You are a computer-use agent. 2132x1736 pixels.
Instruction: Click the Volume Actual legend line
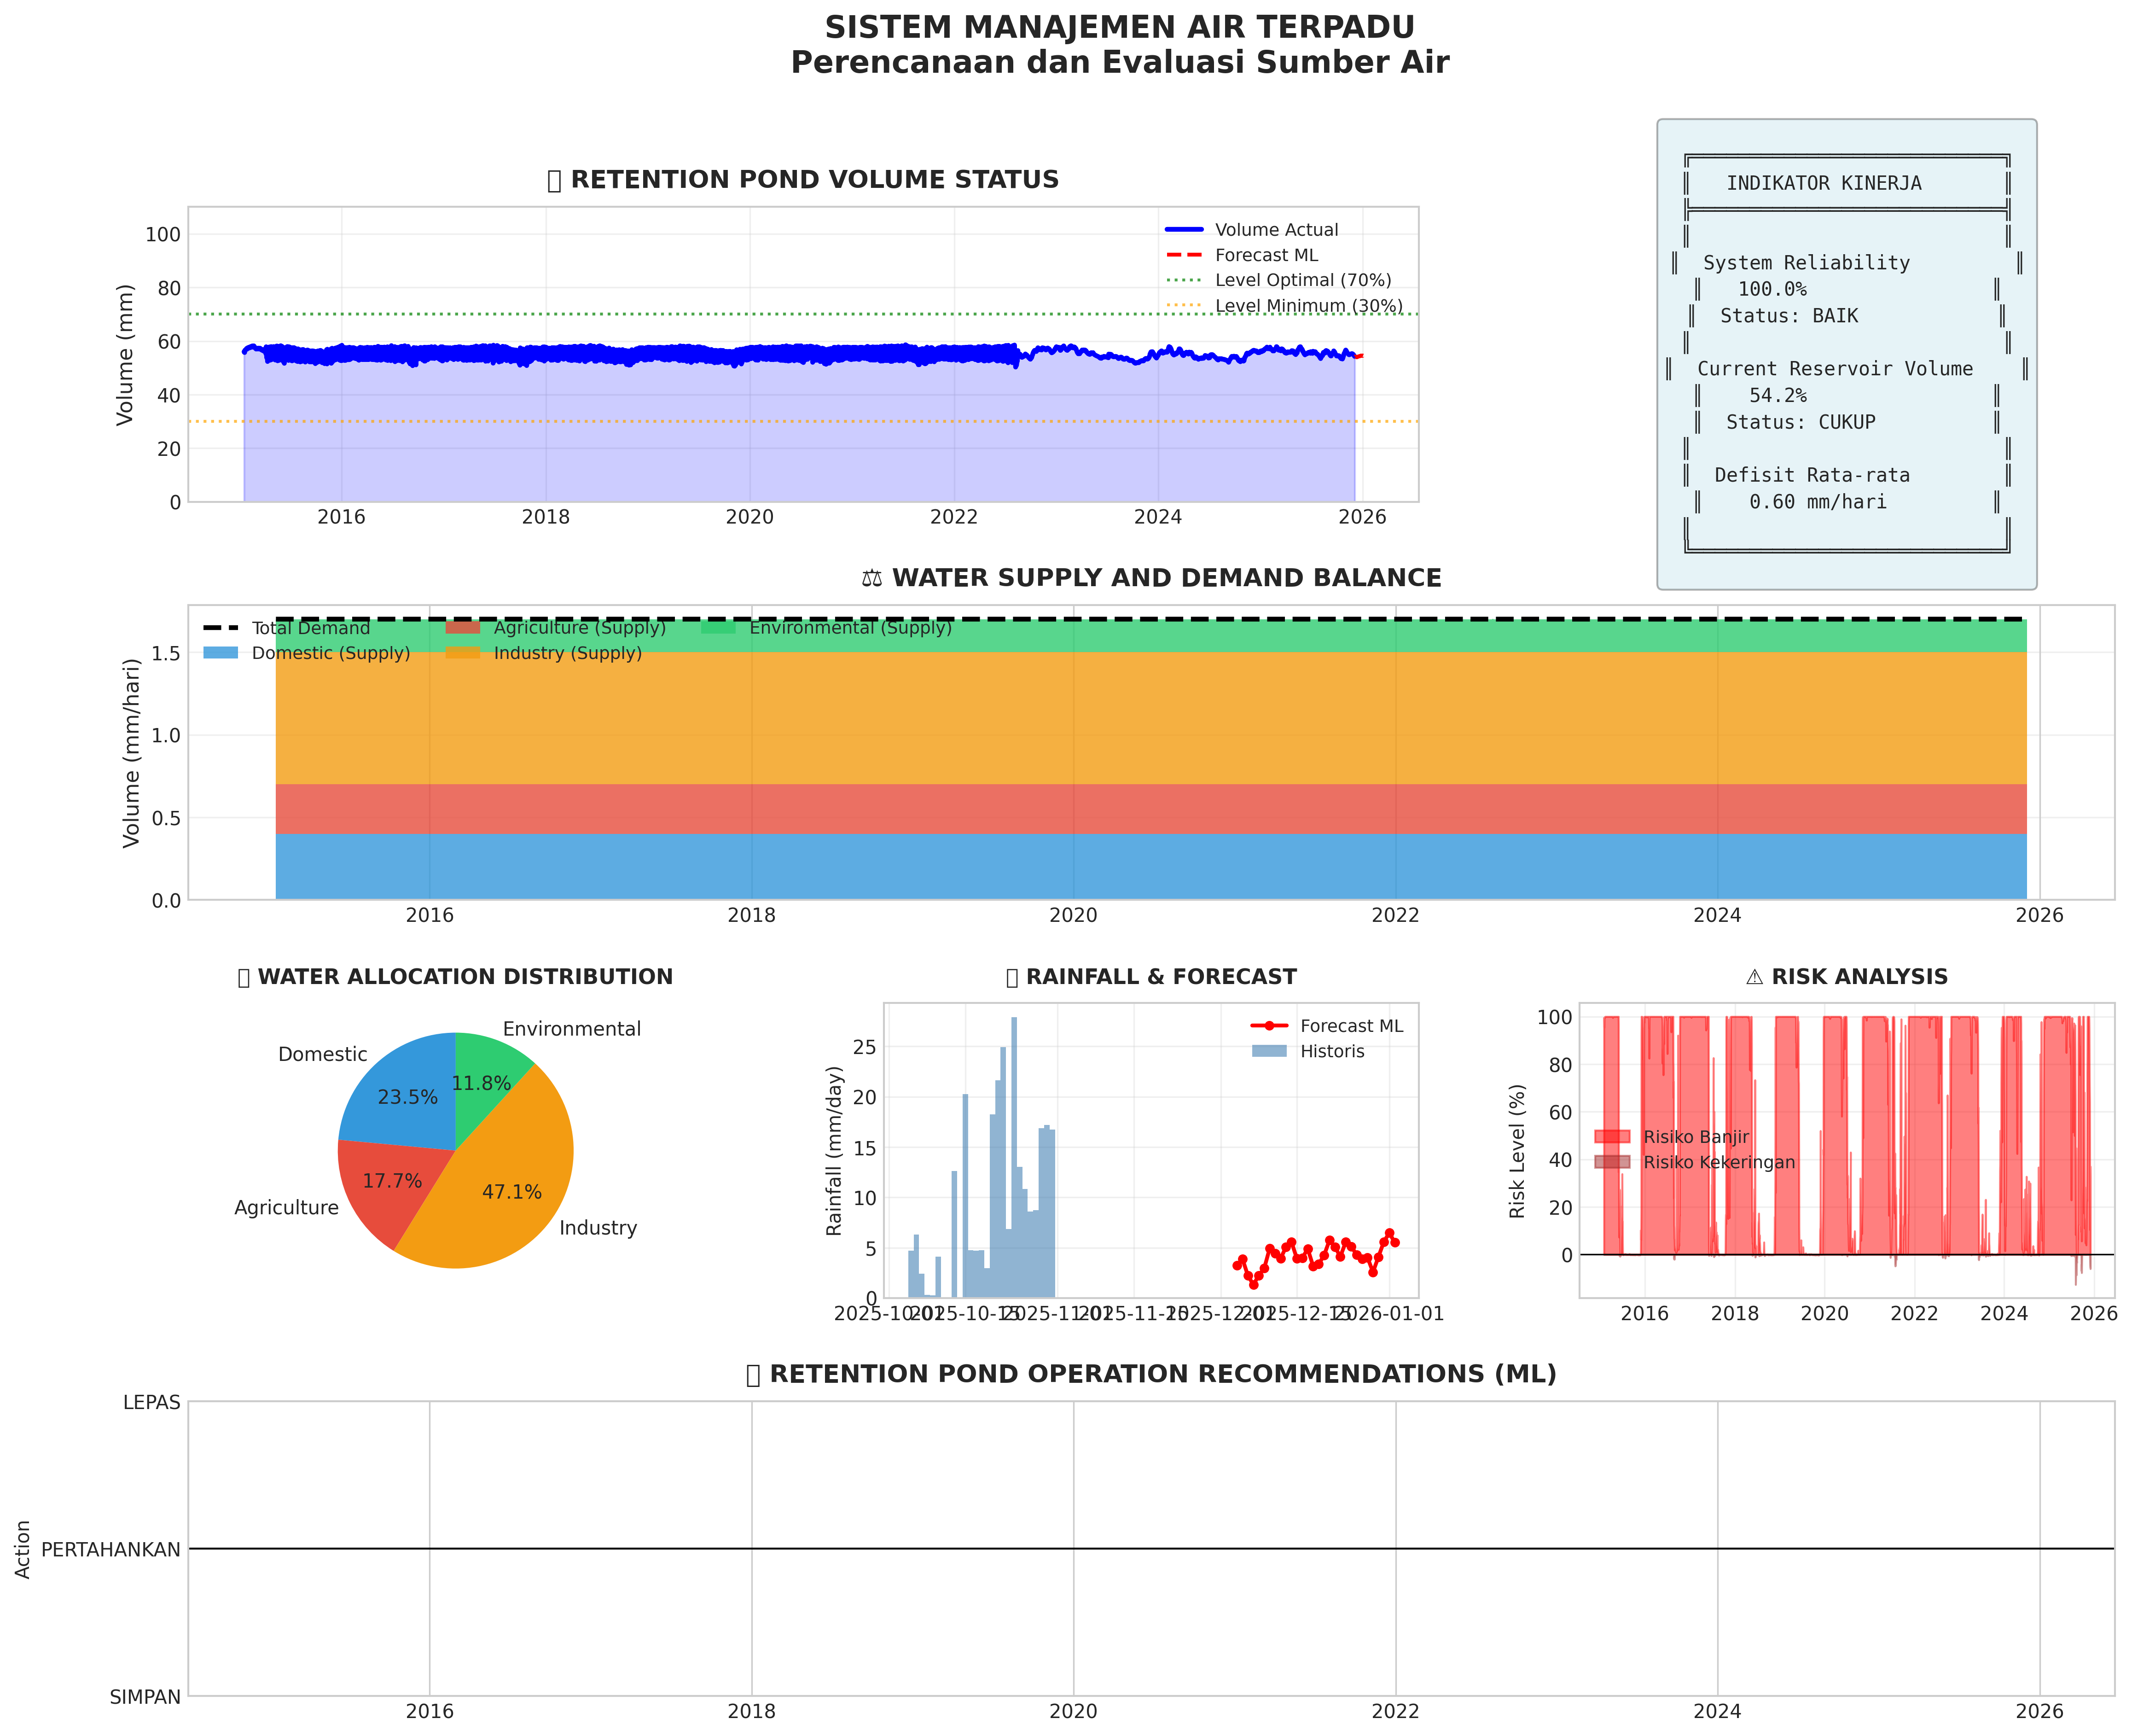pos(1184,230)
